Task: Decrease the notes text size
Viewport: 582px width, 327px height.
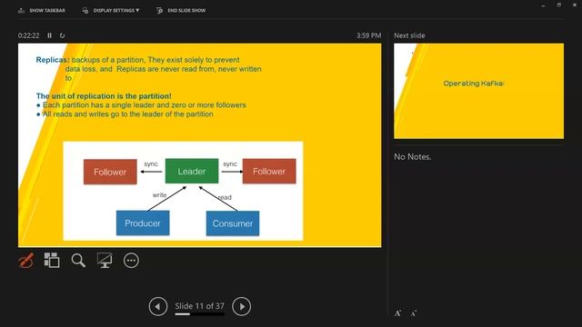Action: click(x=414, y=313)
